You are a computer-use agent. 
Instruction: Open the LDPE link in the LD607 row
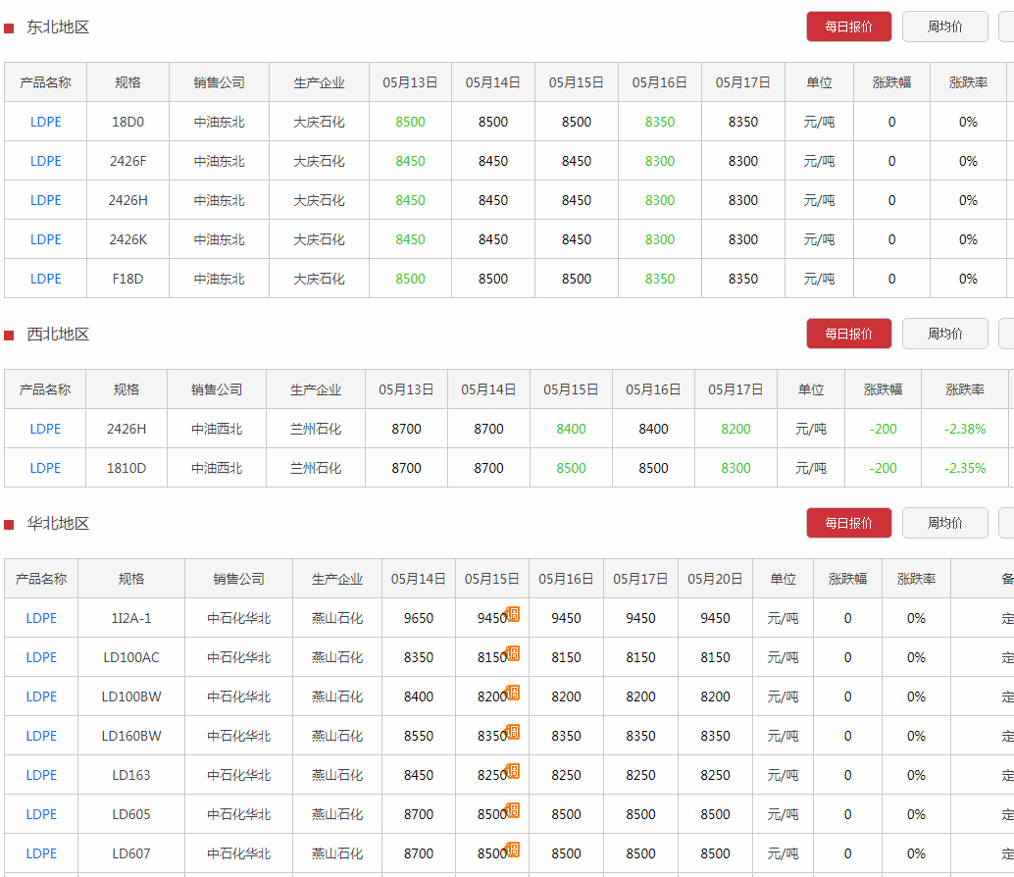[41, 853]
